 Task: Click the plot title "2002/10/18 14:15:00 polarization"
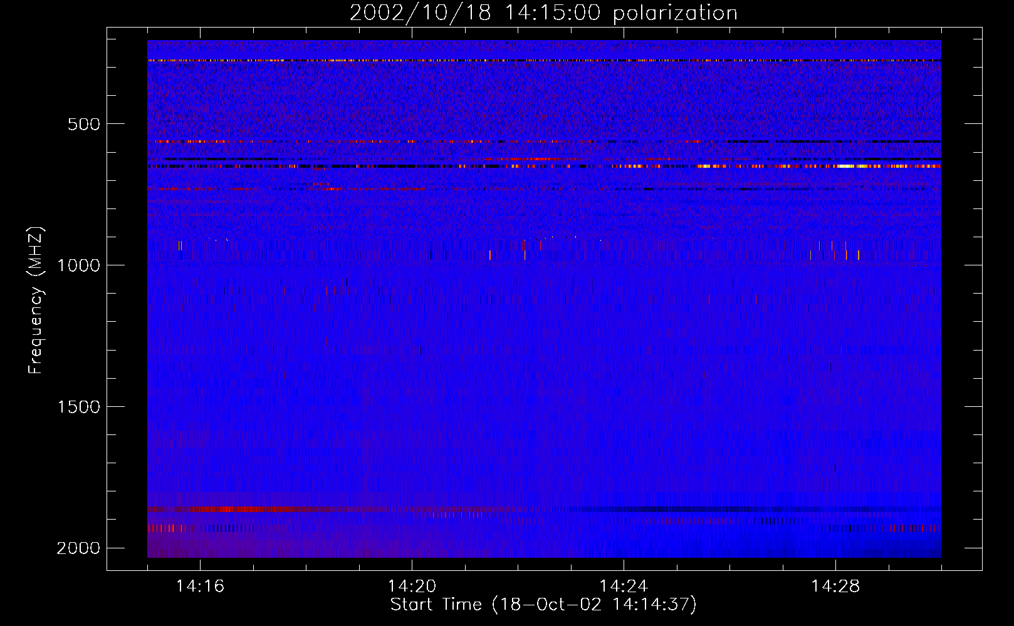click(x=543, y=13)
